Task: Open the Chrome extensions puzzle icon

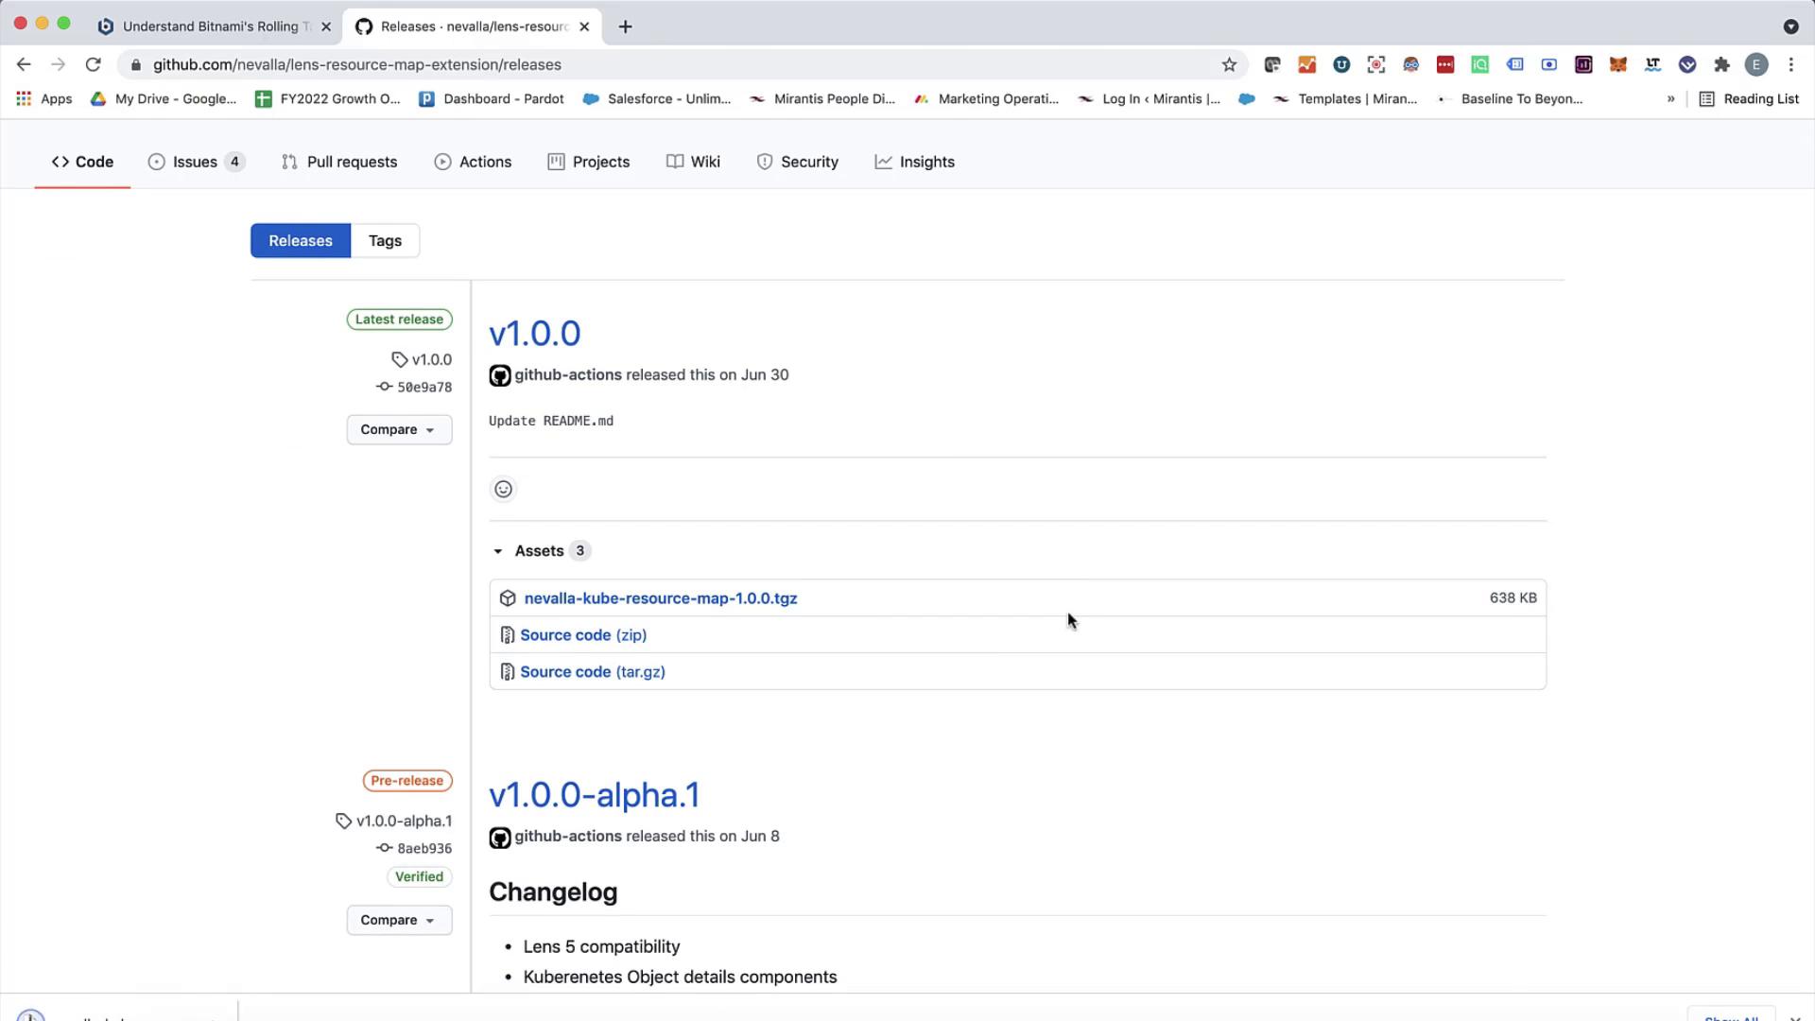Action: pyautogui.click(x=1721, y=64)
